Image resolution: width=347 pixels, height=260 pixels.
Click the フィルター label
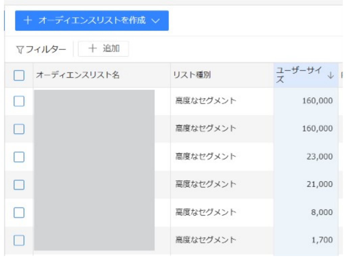point(46,49)
